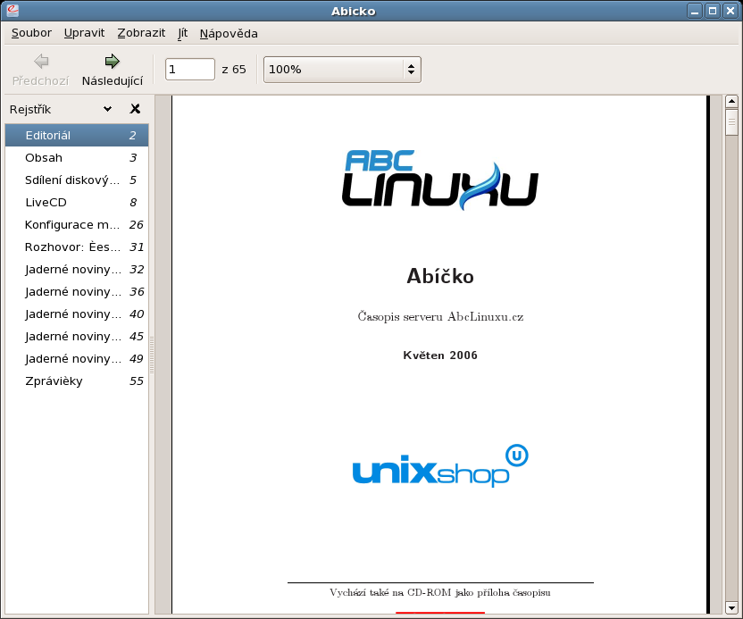Click the scrollbar up arrow
Screen dimensions: 743x619
(731, 102)
